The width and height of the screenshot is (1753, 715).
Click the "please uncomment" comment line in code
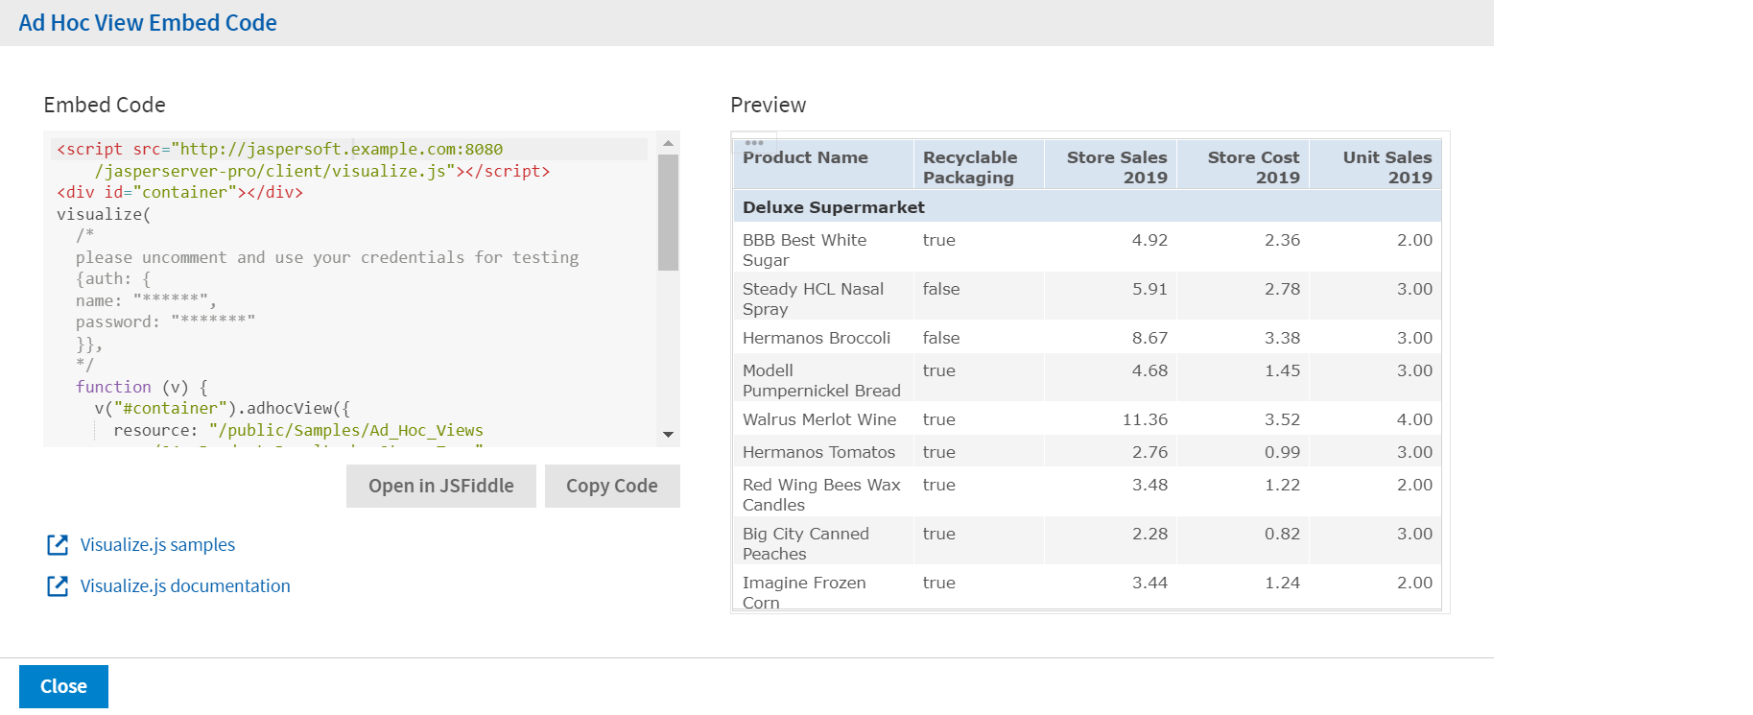327,257
